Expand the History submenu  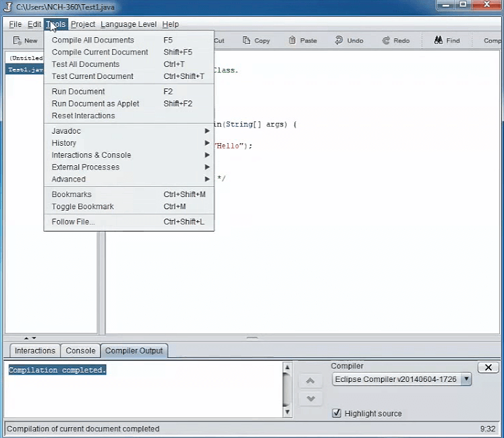coord(129,143)
